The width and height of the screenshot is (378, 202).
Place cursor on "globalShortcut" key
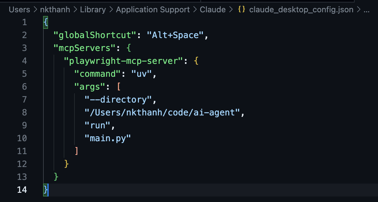coord(95,35)
